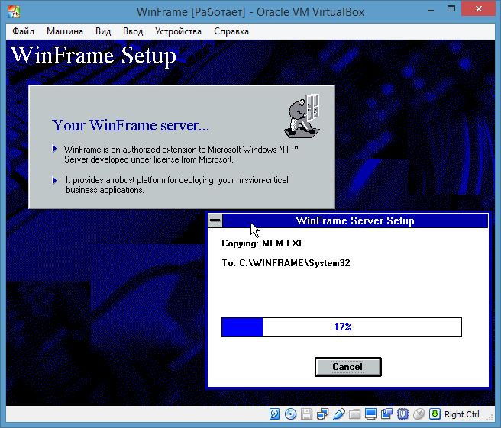501x428 pixels.
Task: Open the Машина menu
Action: (x=65, y=31)
